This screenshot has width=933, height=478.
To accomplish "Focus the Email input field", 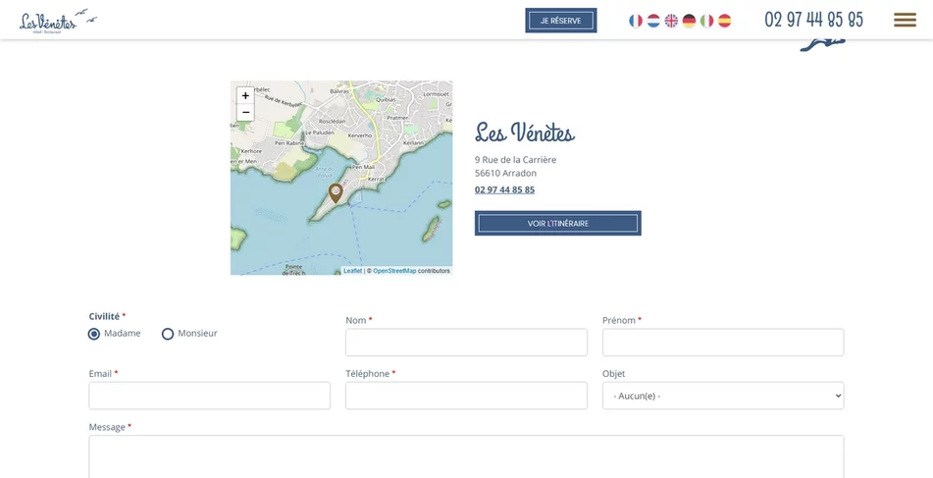I will coord(209,396).
